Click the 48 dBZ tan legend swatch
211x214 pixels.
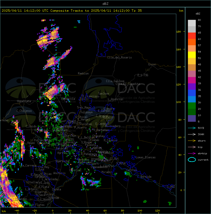point(192,67)
